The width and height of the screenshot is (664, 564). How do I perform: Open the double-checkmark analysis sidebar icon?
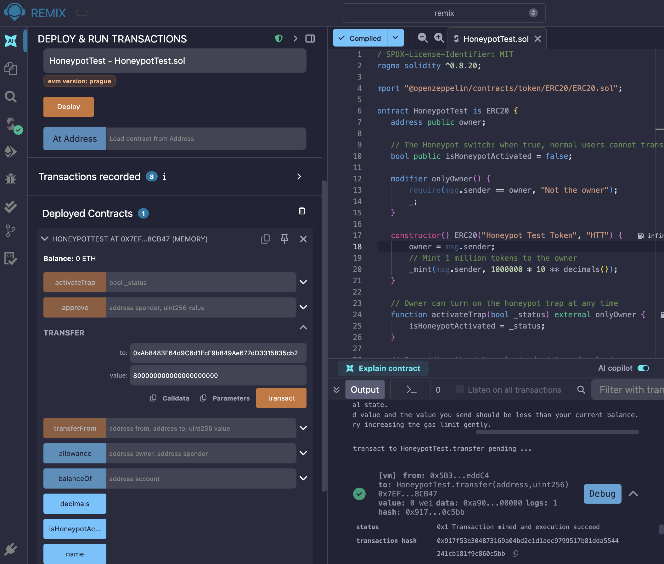11,206
